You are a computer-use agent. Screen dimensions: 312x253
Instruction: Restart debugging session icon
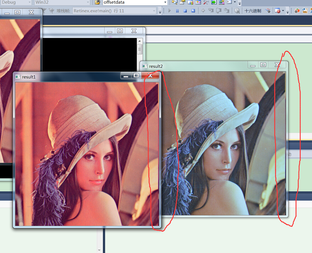pos(193,11)
